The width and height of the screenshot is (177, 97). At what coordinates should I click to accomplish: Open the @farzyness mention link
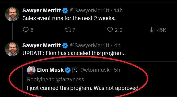click(70, 79)
